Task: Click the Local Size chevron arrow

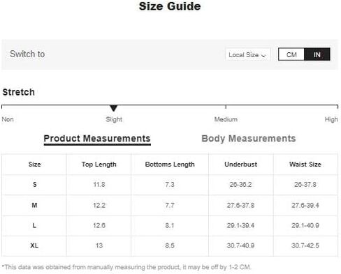Action: pos(263,56)
